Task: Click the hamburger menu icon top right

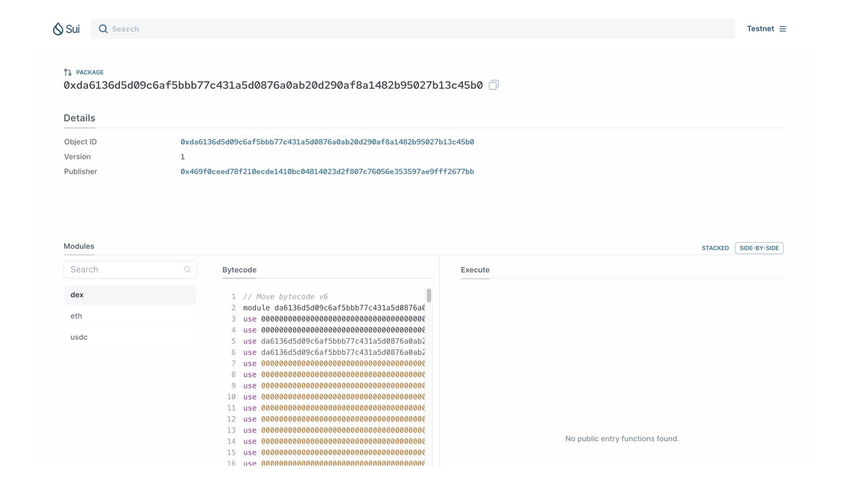Action: [783, 29]
